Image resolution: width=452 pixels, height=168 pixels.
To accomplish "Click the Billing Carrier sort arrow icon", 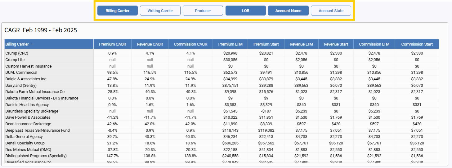I will 32,44.
